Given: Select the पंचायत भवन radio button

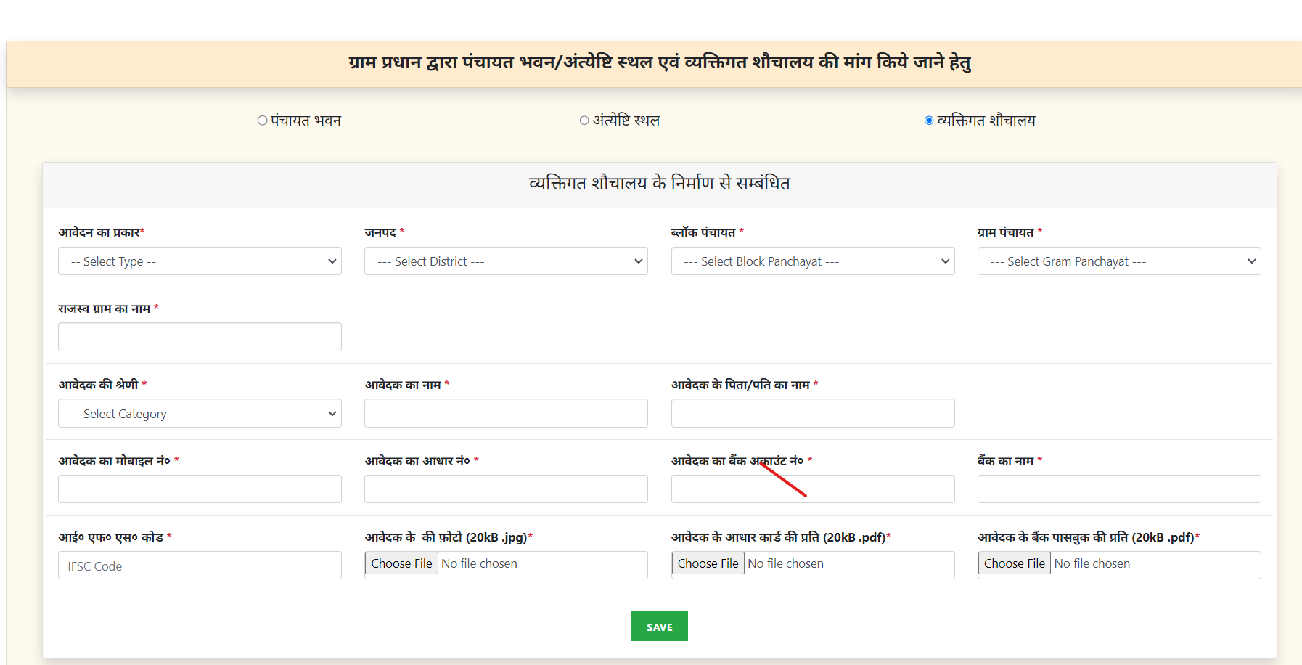Looking at the screenshot, I should coord(261,120).
